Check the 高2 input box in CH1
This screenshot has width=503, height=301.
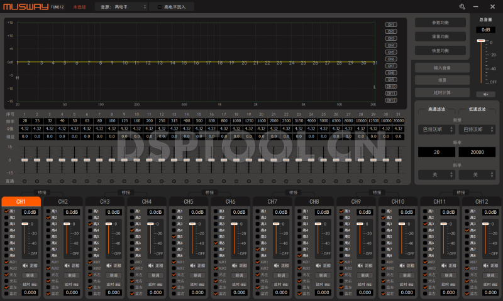pyautogui.click(x=6, y=218)
